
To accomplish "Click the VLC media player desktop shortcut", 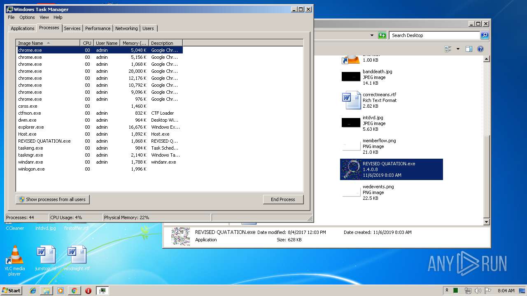I will [15, 261].
